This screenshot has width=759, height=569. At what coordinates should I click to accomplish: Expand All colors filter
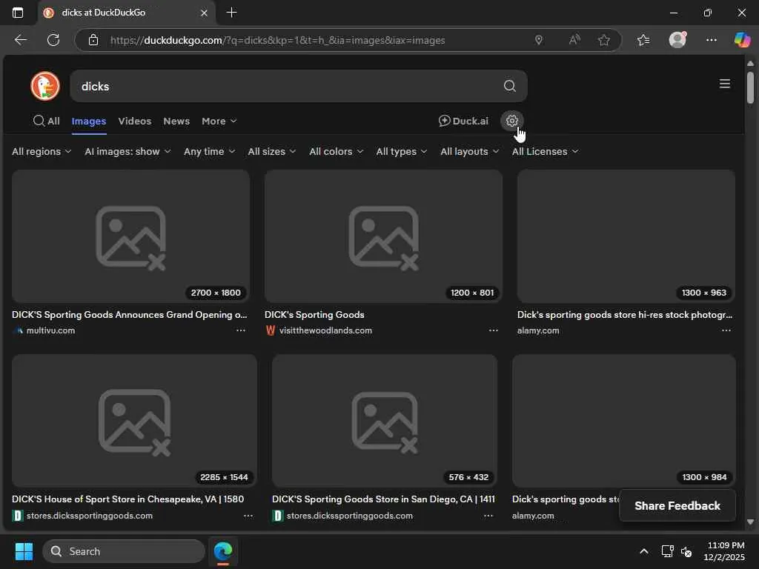click(337, 151)
